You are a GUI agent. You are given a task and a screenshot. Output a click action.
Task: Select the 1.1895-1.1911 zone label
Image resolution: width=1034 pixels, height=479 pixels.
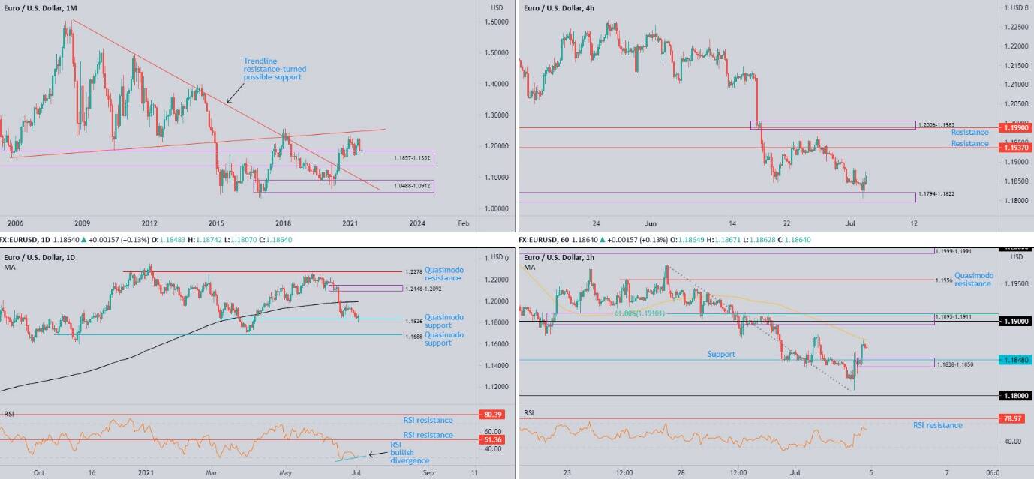coord(954,317)
